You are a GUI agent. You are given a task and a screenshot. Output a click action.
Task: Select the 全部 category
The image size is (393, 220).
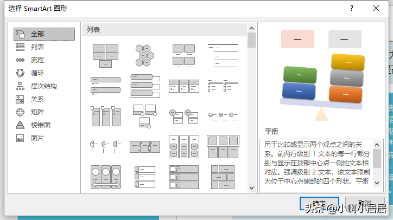tap(44, 34)
